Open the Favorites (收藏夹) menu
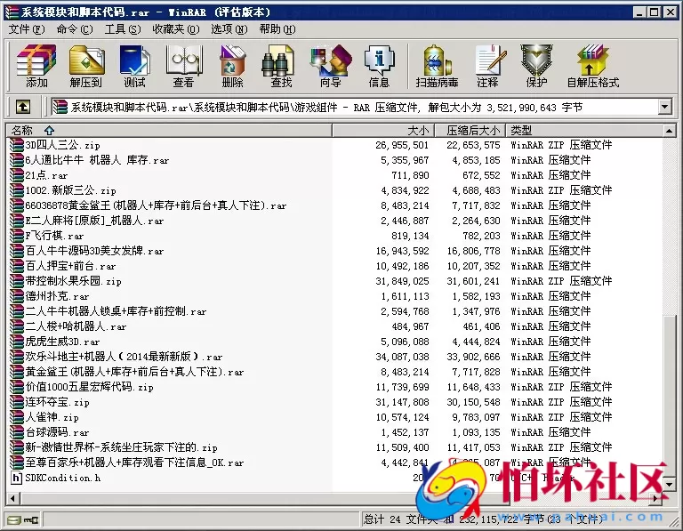Screen dimensions: 683x531 click(176, 29)
